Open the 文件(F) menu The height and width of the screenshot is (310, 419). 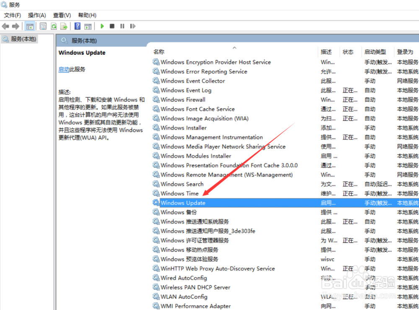(x=12, y=15)
